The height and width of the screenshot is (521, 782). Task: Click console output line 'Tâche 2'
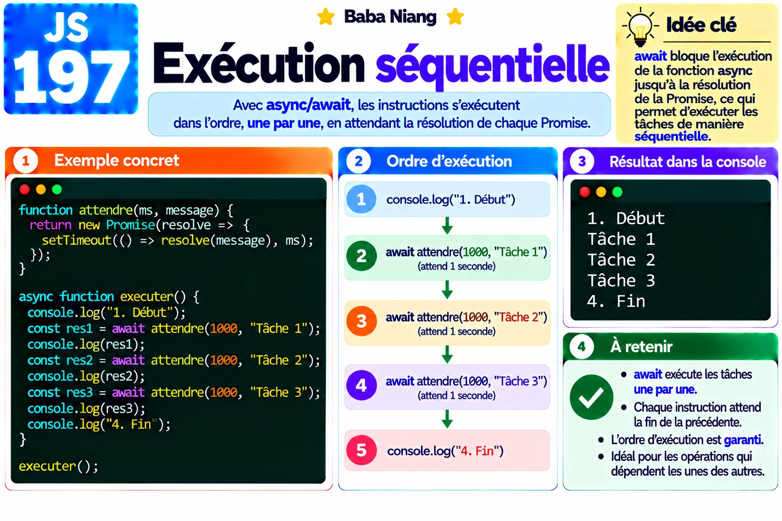click(621, 260)
